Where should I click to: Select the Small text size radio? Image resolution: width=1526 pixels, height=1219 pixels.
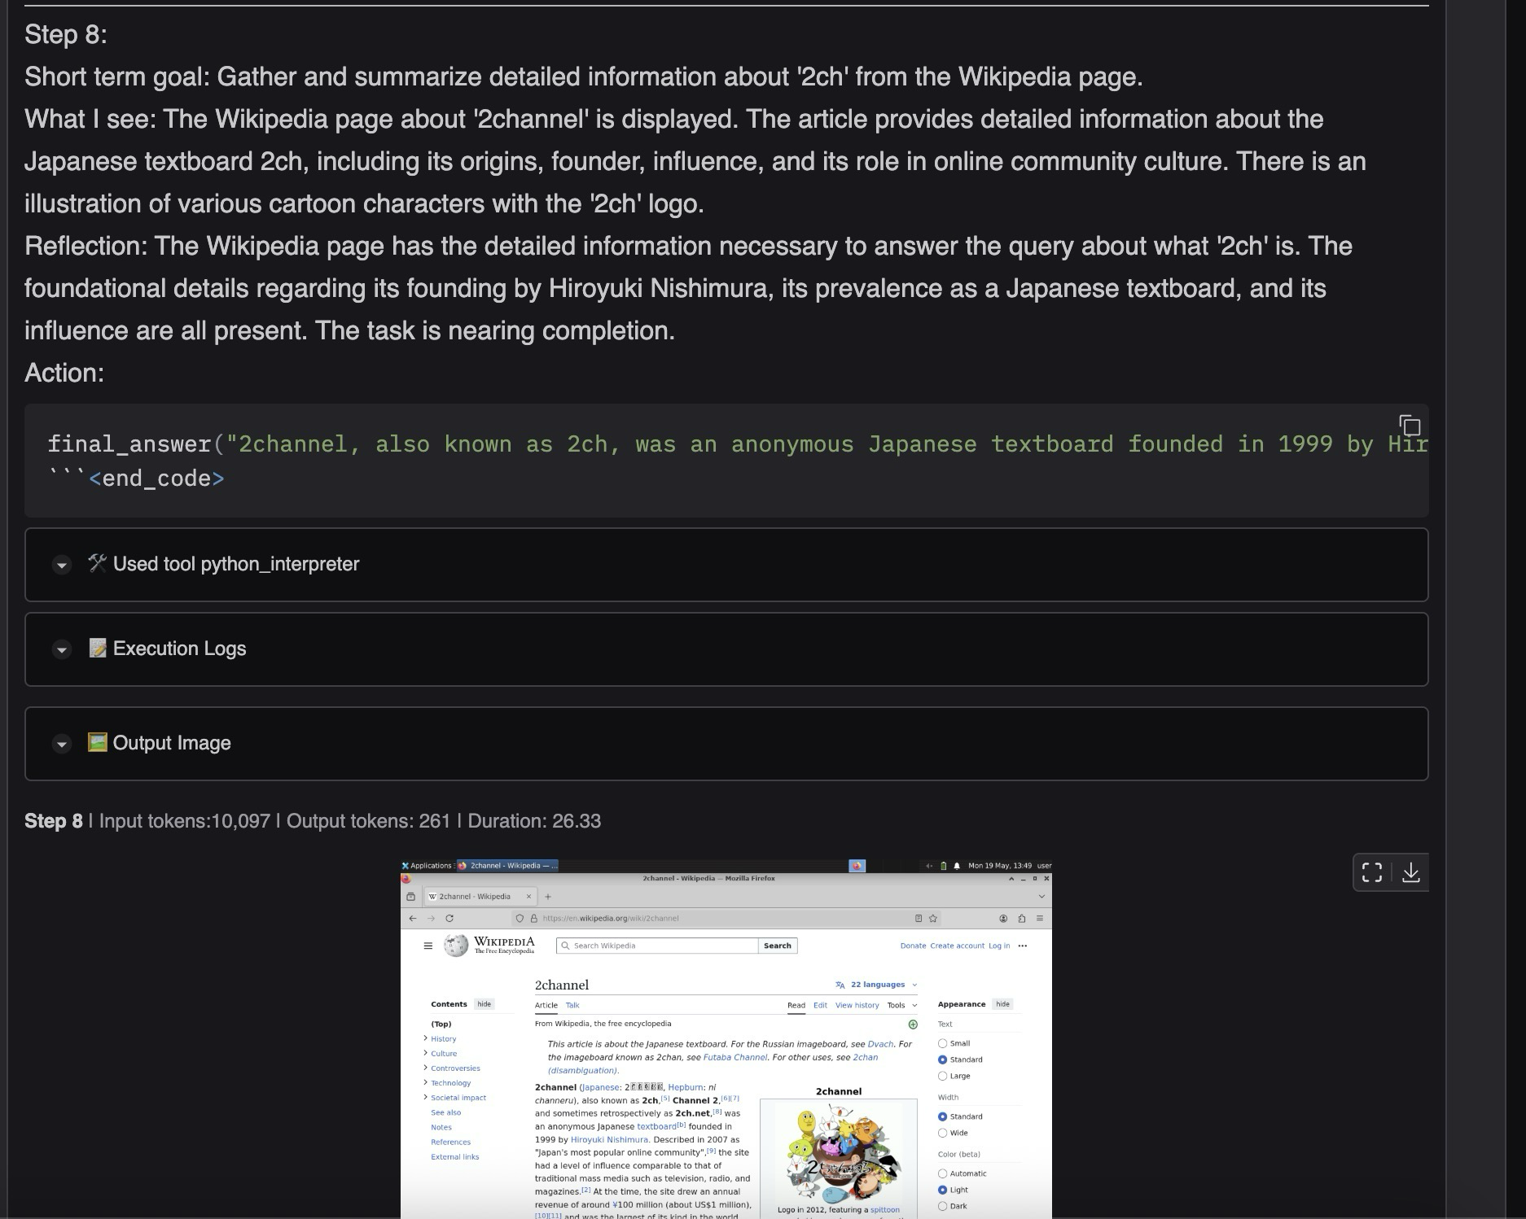click(x=942, y=1043)
